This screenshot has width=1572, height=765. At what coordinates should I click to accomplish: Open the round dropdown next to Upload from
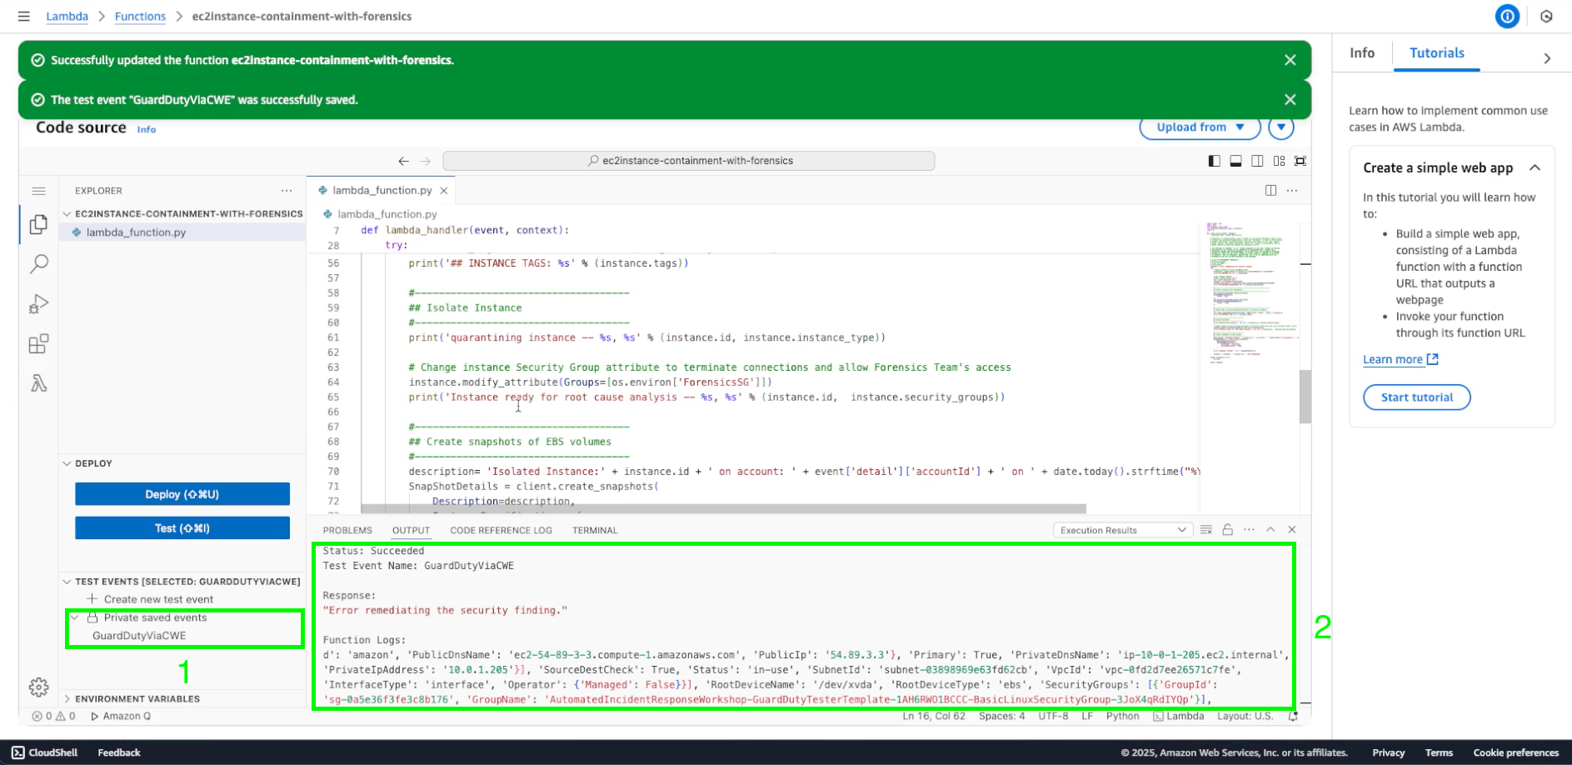[1281, 127]
